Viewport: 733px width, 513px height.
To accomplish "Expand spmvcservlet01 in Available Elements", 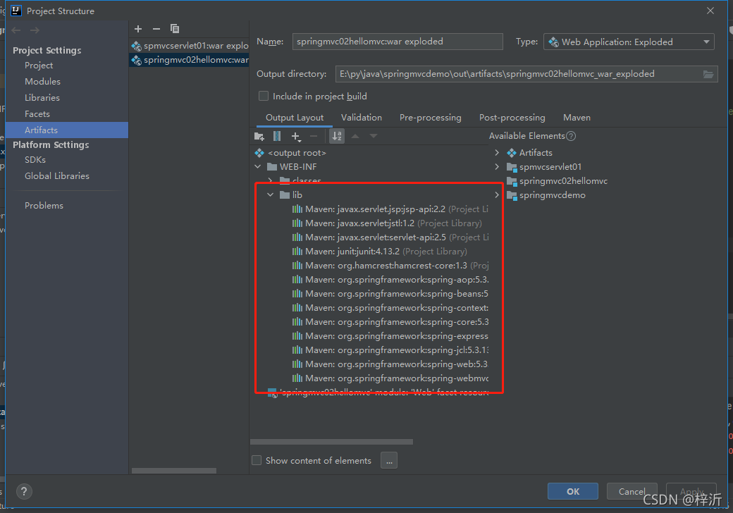I will (x=497, y=167).
